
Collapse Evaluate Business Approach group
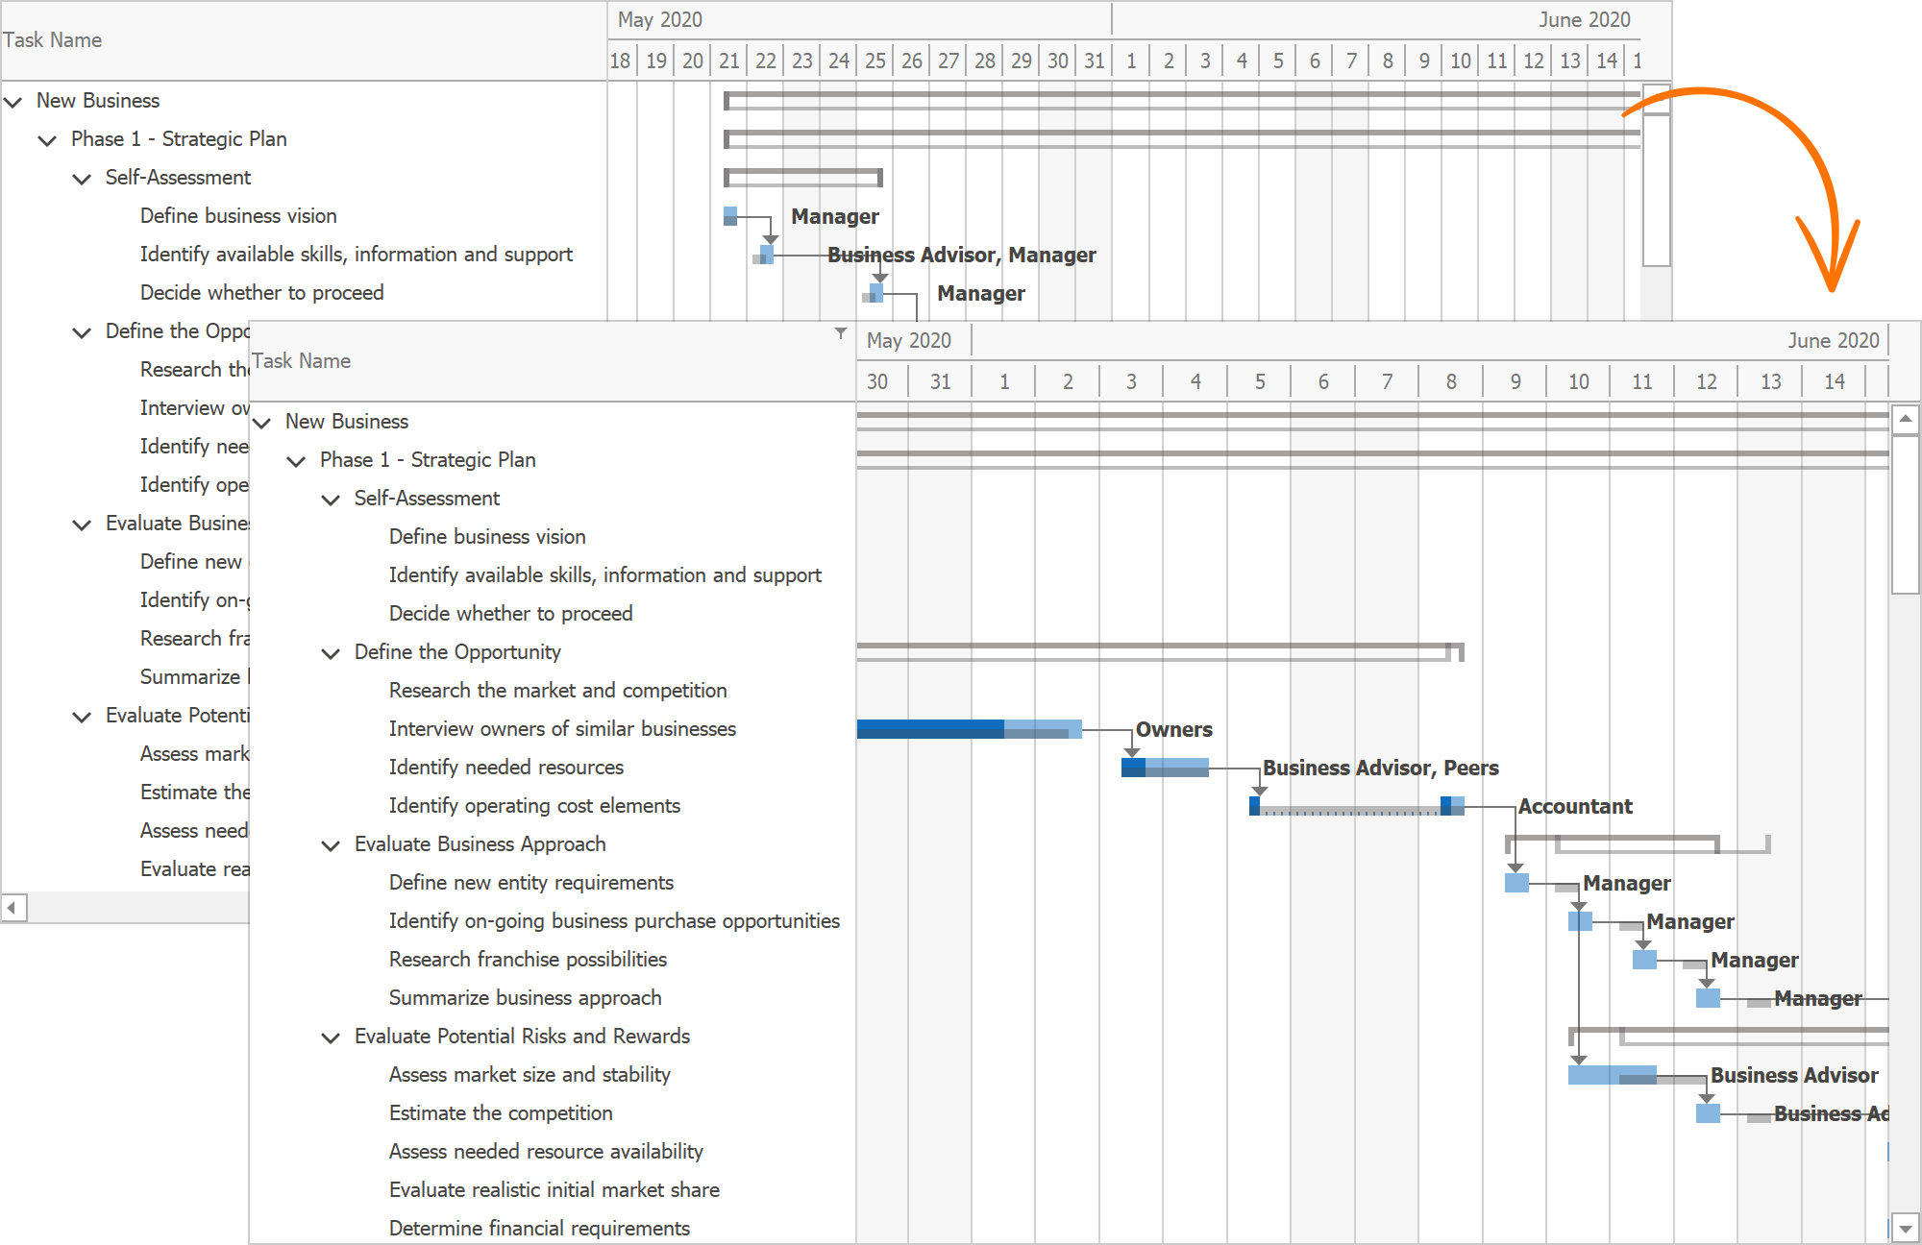[332, 845]
